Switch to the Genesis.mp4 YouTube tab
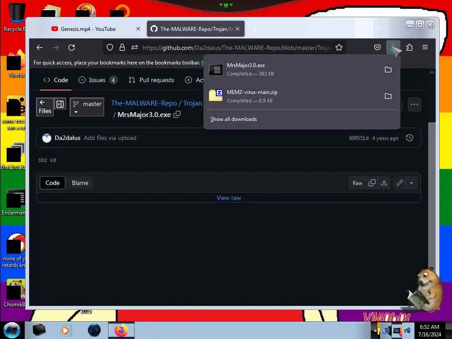The height and width of the screenshot is (339, 452). (x=88, y=29)
